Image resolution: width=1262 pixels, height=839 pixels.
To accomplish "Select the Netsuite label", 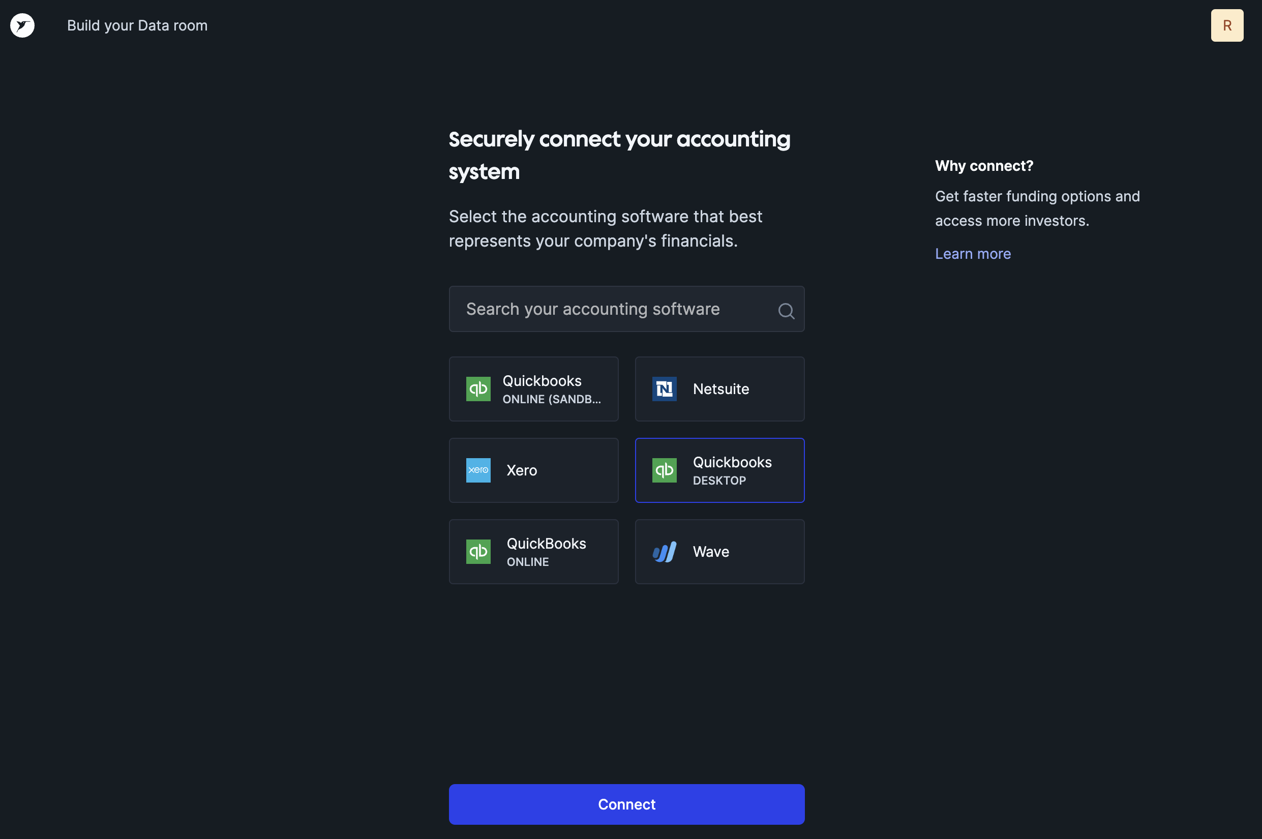I will (x=720, y=389).
